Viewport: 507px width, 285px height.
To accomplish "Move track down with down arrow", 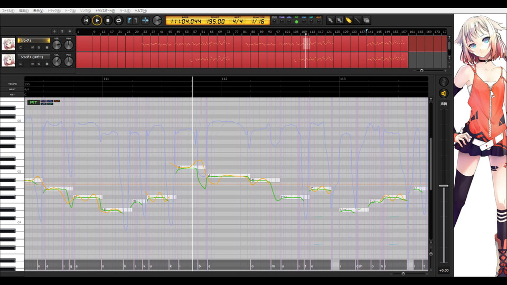I will tap(70, 31).
